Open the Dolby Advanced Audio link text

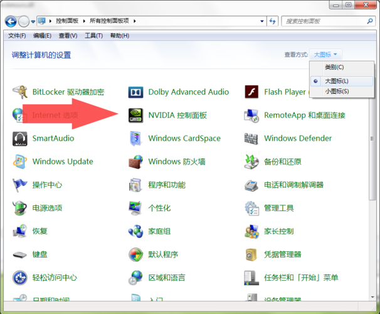coord(189,92)
